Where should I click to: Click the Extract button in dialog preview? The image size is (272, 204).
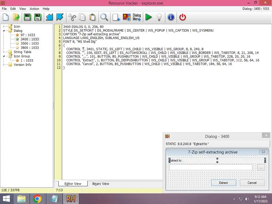(x=223, y=183)
